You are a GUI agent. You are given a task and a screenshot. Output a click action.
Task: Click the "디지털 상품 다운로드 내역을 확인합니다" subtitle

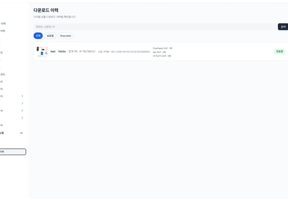tap(54, 17)
